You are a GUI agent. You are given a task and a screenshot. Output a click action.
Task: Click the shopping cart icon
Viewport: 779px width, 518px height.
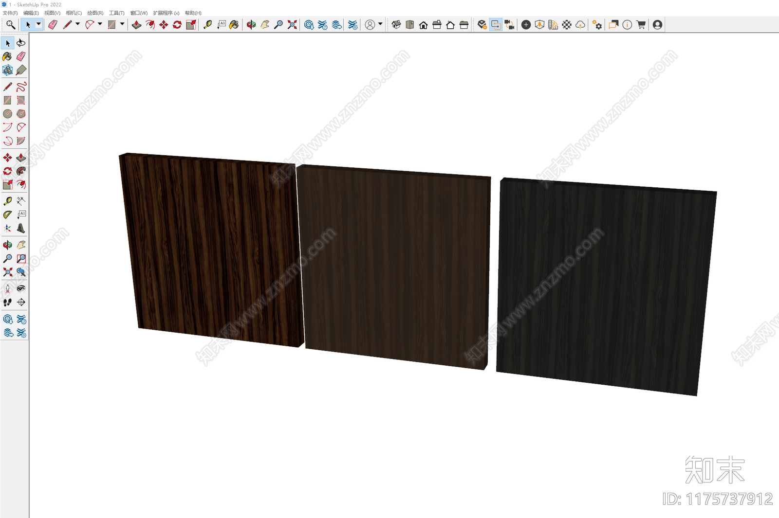pyautogui.click(x=641, y=24)
